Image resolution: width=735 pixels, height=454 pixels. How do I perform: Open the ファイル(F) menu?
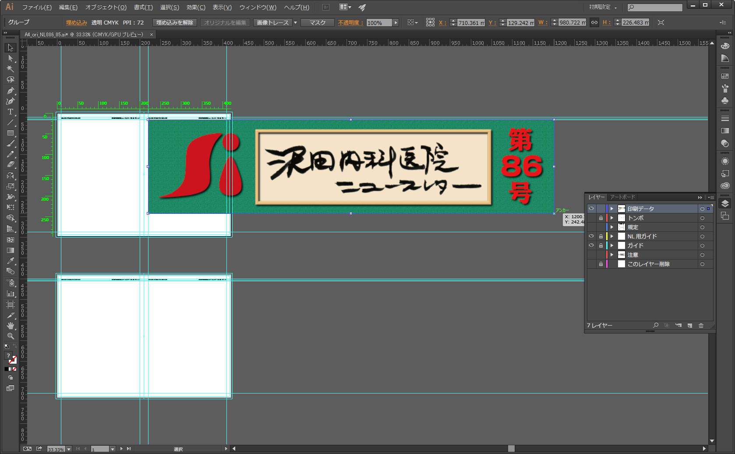click(37, 7)
